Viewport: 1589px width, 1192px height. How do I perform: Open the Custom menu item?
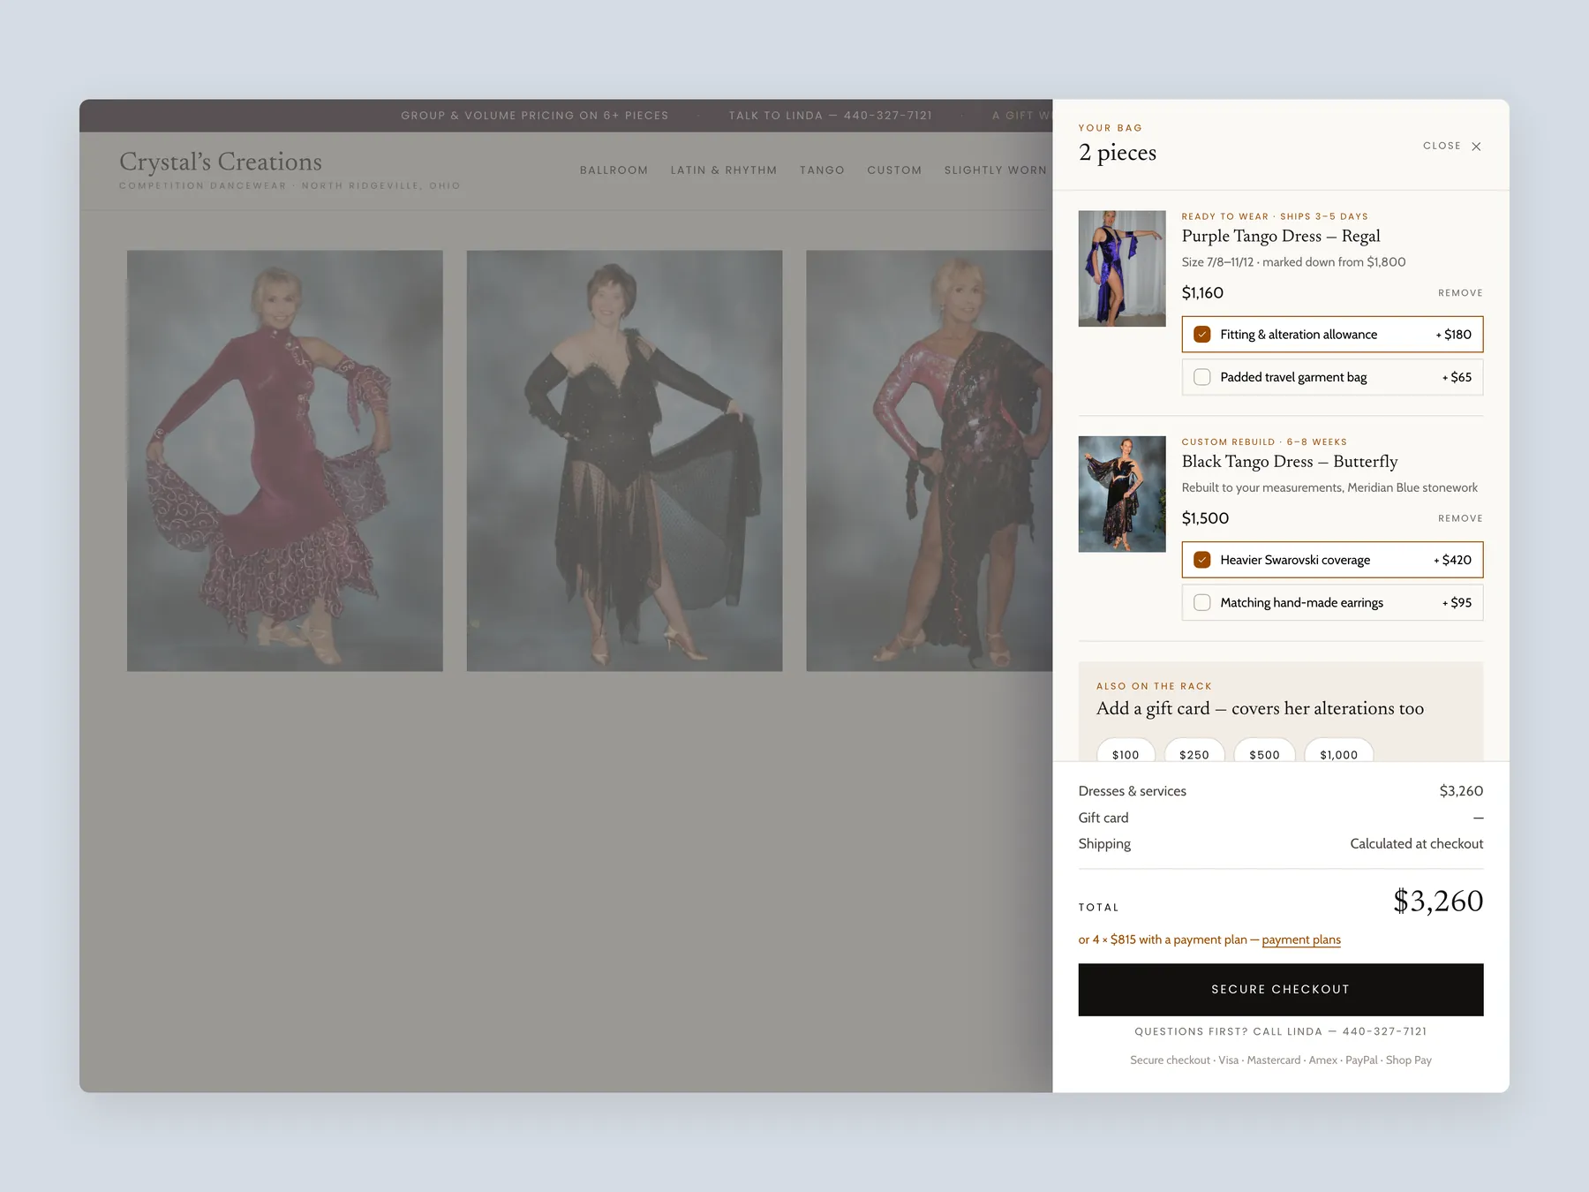point(894,170)
